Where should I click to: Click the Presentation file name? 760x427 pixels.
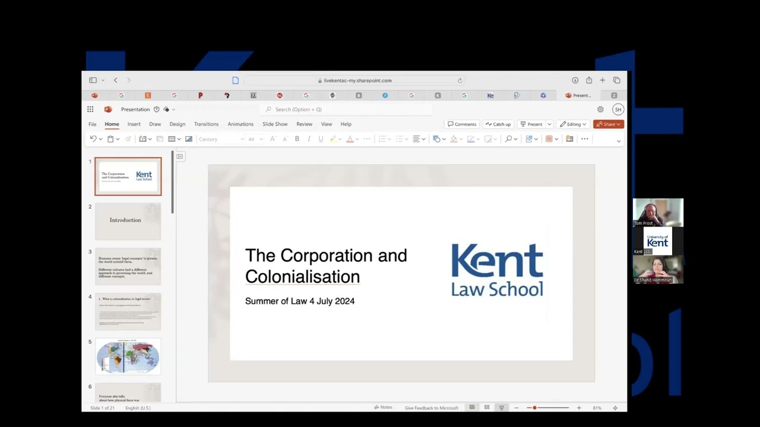click(135, 109)
